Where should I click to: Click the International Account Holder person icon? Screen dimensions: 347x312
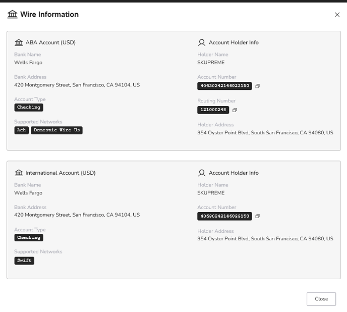click(x=202, y=173)
